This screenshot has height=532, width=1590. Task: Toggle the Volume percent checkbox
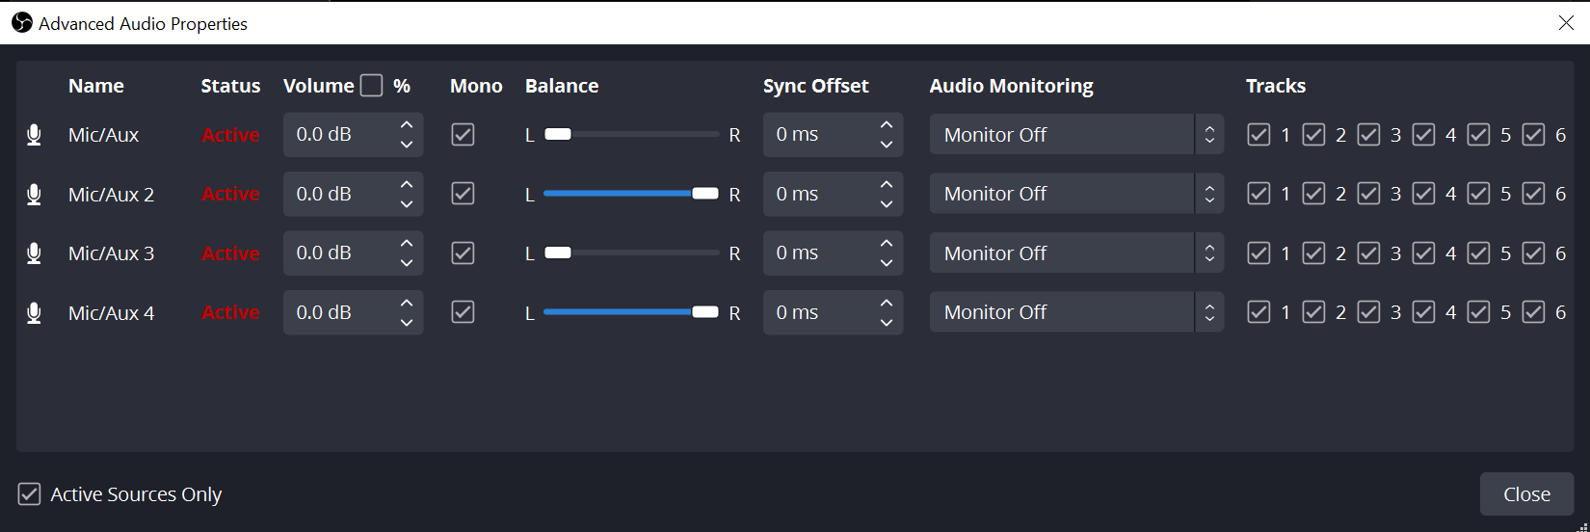[x=371, y=86]
